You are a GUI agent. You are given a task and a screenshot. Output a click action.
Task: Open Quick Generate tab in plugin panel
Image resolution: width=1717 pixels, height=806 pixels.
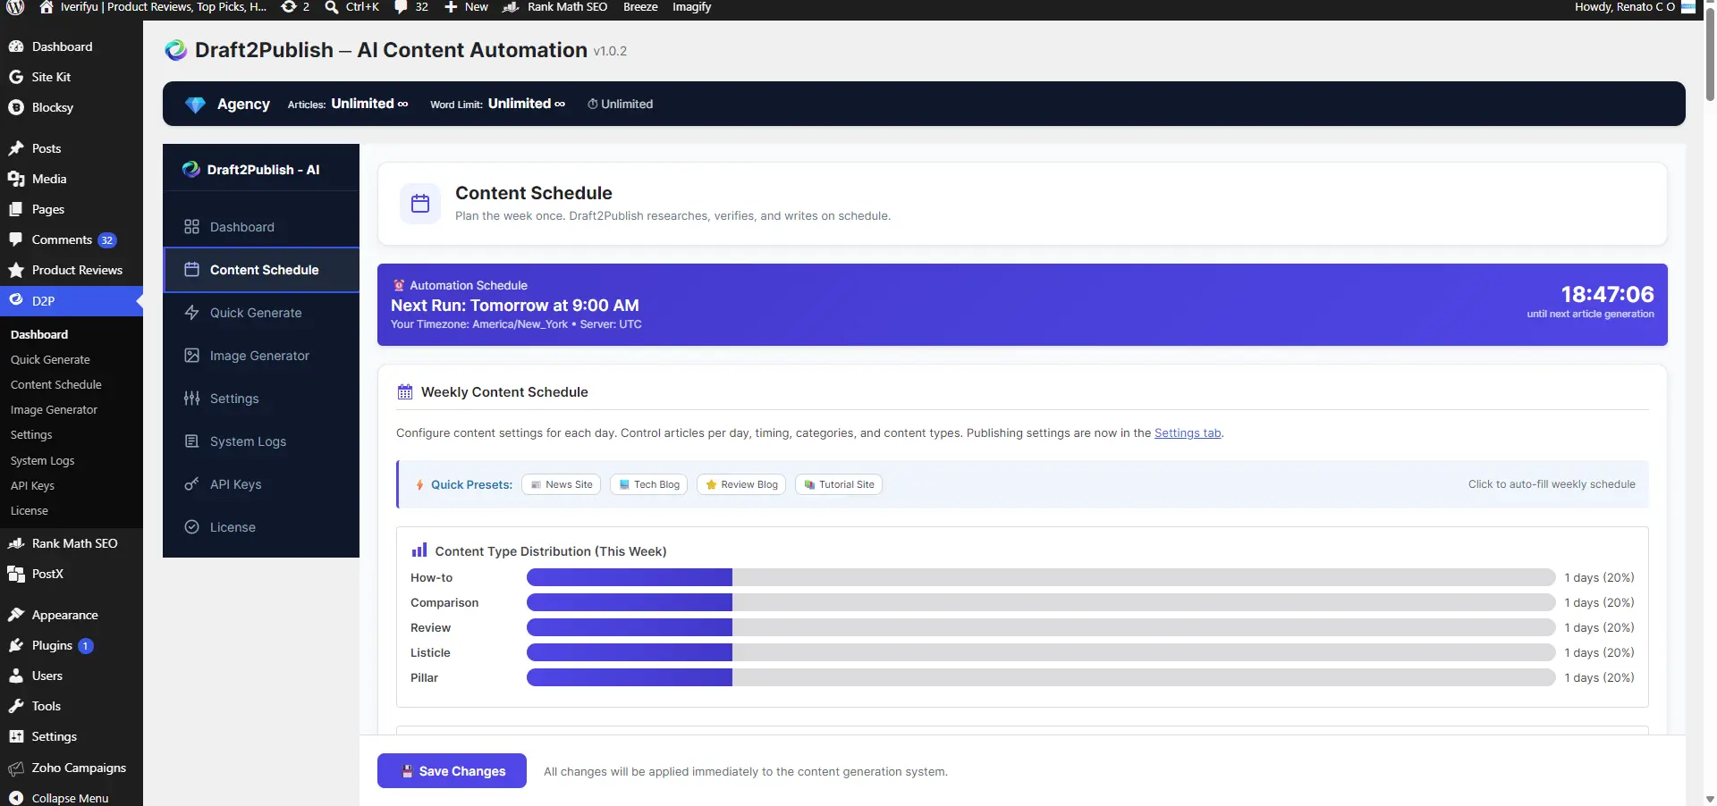click(261, 313)
